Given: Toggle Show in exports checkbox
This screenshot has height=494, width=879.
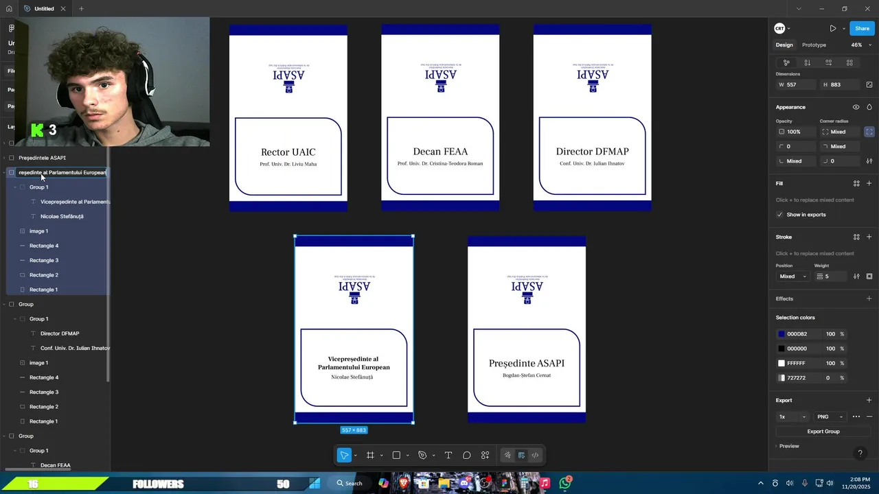Looking at the screenshot, I should 779,215.
